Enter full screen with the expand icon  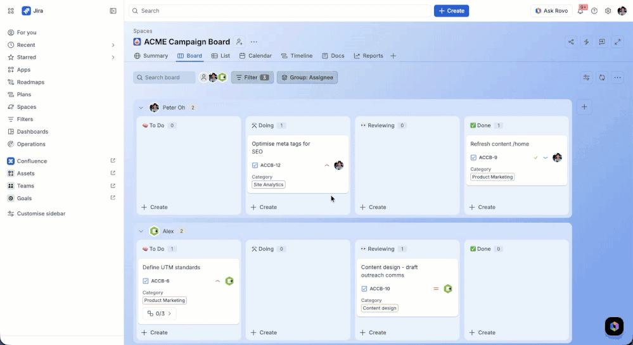tap(618, 42)
